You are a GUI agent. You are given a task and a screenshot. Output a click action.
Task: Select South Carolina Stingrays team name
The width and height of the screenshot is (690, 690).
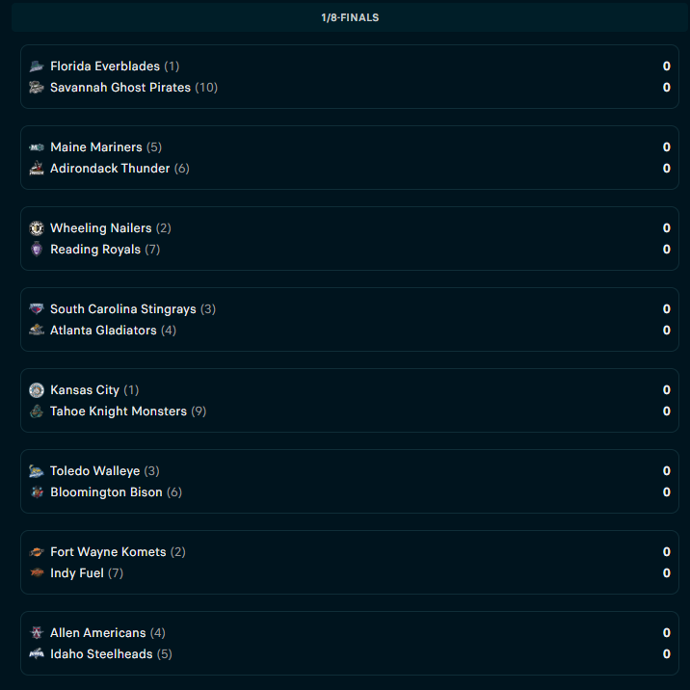pos(122,309)
